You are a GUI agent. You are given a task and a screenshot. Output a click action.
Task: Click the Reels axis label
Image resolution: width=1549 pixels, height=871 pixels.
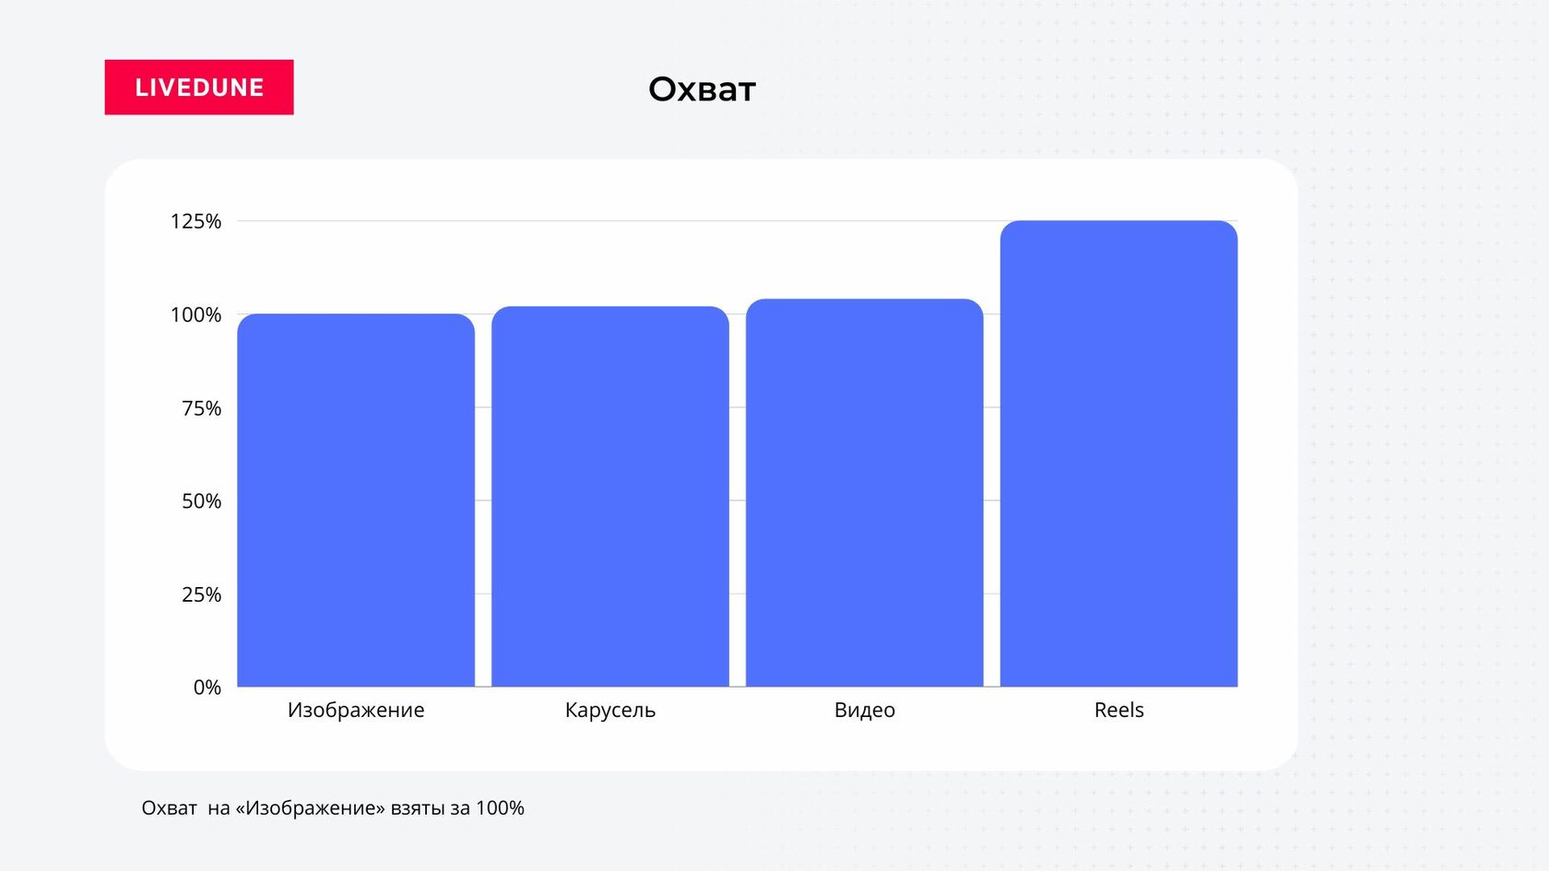[x=1119, y=711]
